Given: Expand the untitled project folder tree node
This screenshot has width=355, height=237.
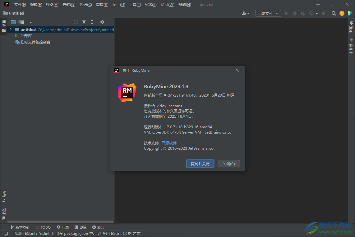Looking at the screenshot, I should 11,30.
